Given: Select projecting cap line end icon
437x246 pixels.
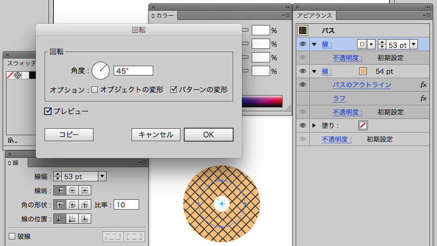Looking at the screenshot, I should 85,190.
